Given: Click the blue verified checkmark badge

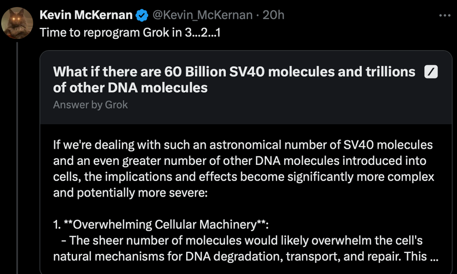Looking at the screenshot, I should [x=140, y=15].
